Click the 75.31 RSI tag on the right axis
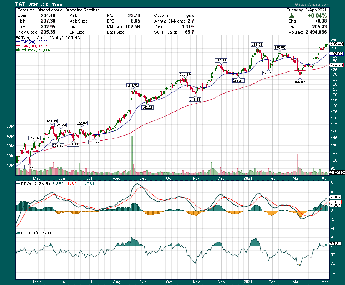The image size is (345, 285). click(x=335, y=244)
